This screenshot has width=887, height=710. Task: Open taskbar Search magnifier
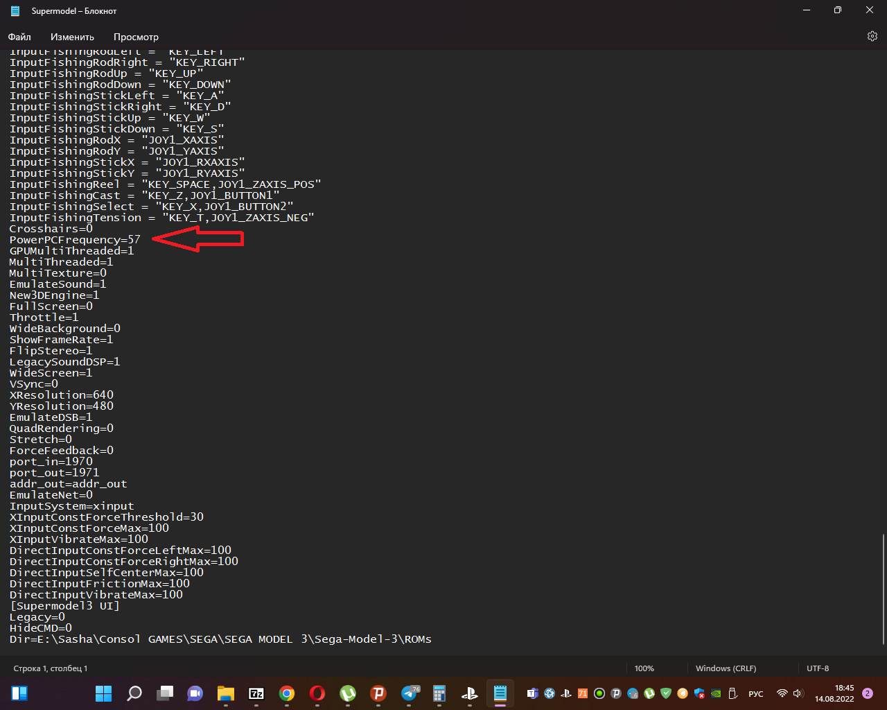[x=134, y=693]
